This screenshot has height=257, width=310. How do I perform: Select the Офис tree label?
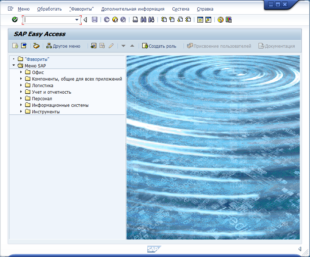[x=38, y=72]
